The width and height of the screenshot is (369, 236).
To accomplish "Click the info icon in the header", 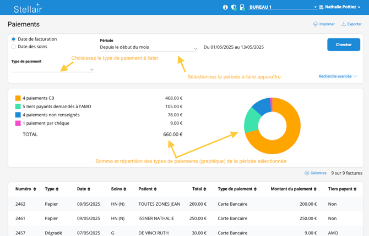I will (225, 8).
